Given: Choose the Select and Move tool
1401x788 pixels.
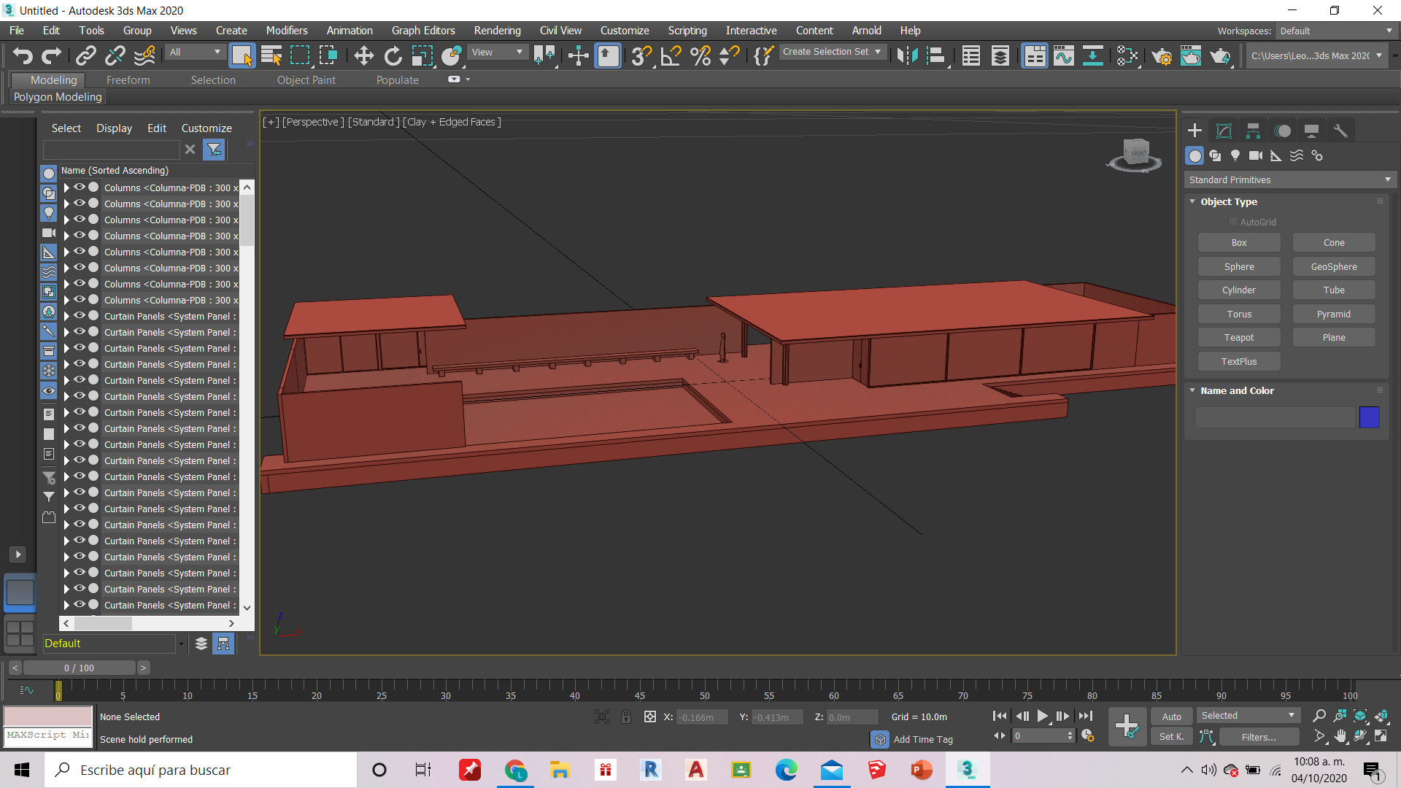Looking at the screenshot, I should pyautogui.click(x=363, y=55).
